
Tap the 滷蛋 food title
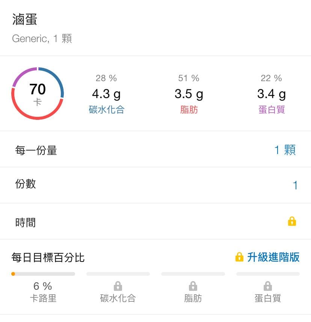coord(25,20)
